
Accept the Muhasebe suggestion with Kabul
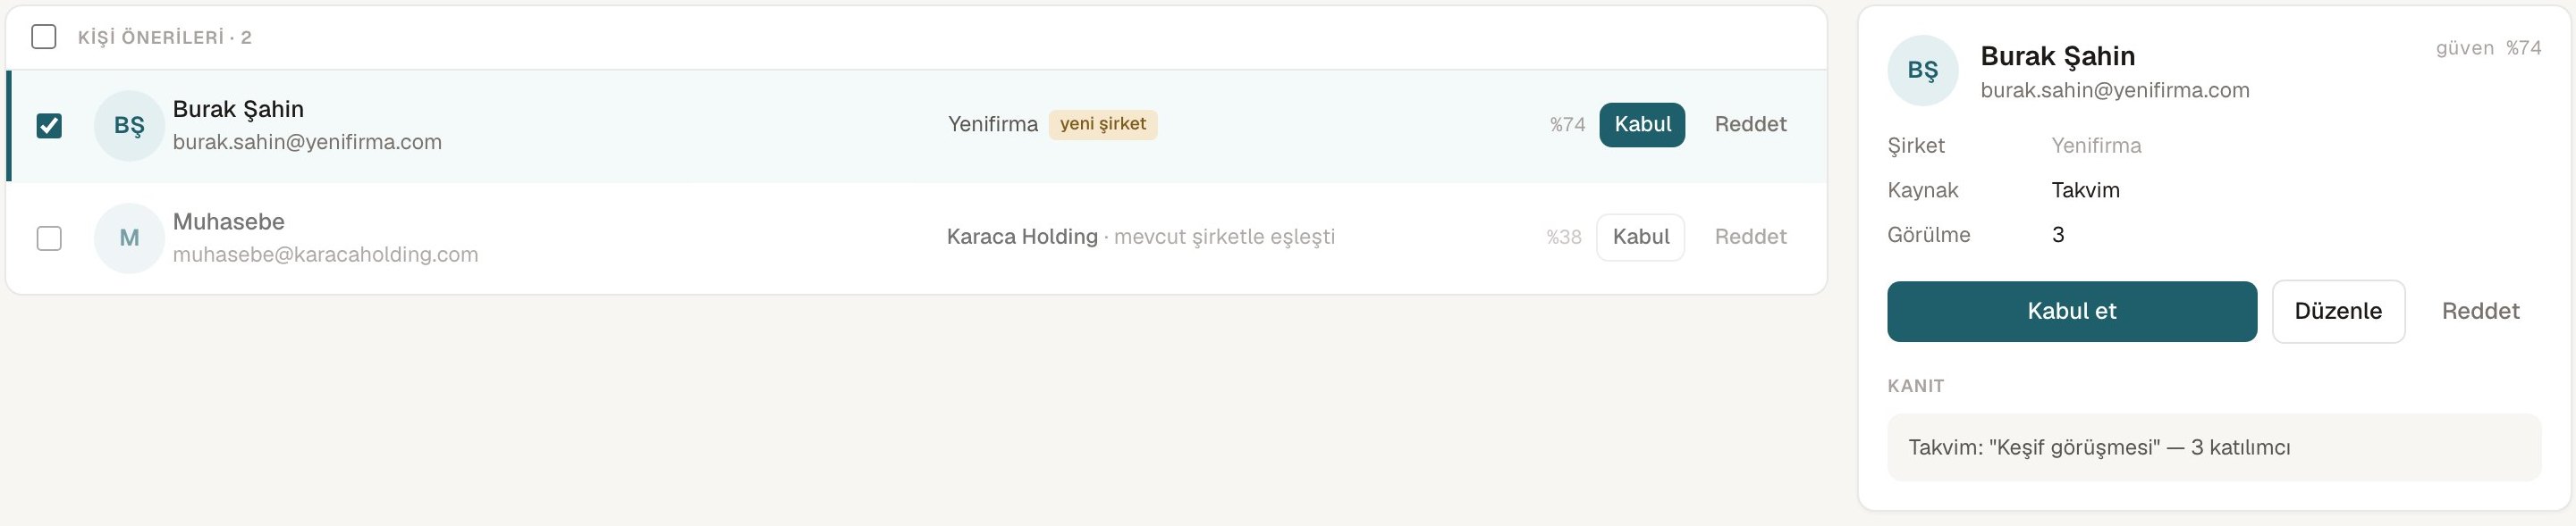tap(1640, 238)
